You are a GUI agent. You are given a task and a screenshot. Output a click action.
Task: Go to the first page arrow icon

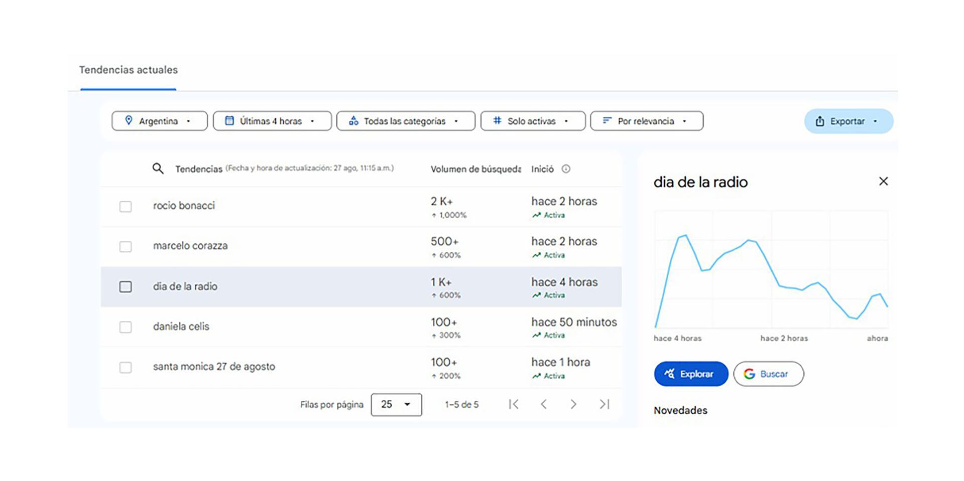point(513,404)
